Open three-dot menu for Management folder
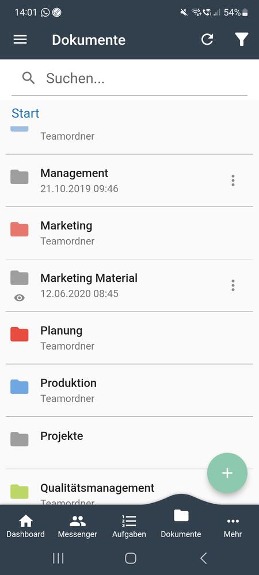This screenshot has height=575, width=259. tap(233, 181)
